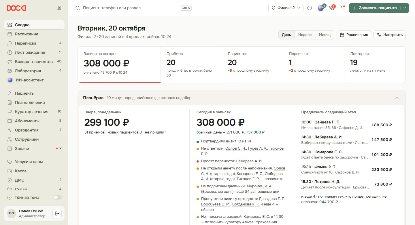This screenshot has height=225, width=415.
Task: Open Задачи in the sidebar
Action: click(x=34, y=148)
